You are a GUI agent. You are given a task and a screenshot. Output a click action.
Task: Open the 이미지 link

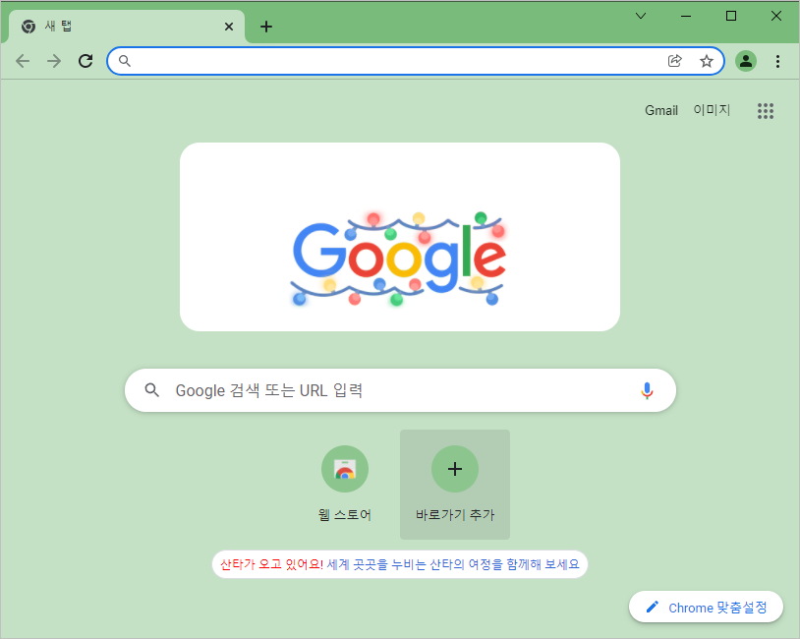[x=712, y=110]
